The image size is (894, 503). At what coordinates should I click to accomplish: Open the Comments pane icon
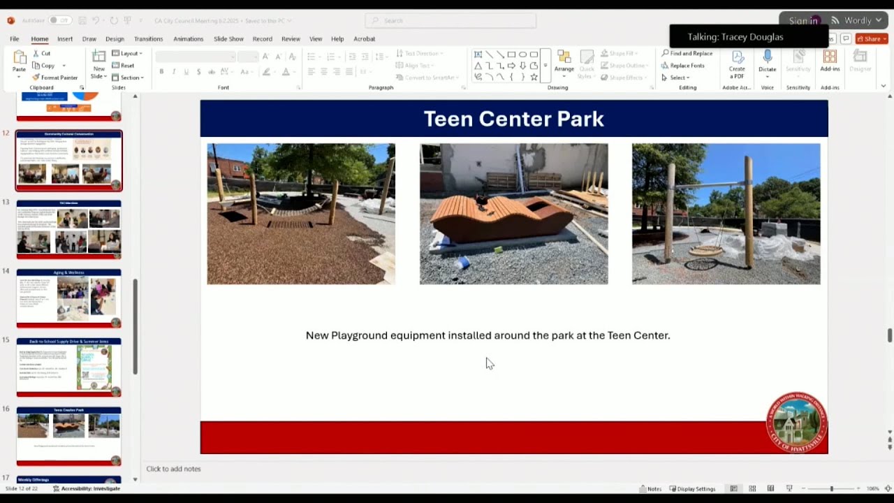846,38
